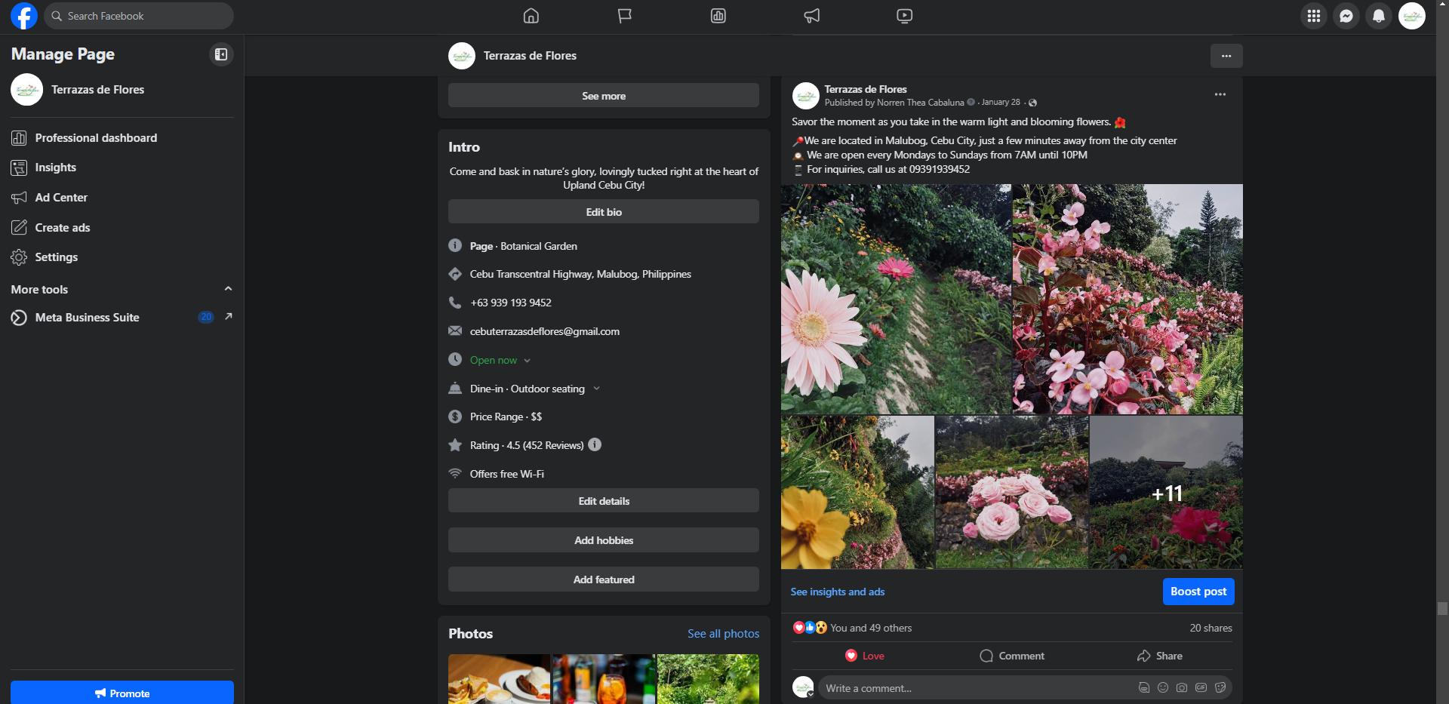Click the Love reaction button
Viewport: 1449px width, 704px height.
[x=865, y=656]
